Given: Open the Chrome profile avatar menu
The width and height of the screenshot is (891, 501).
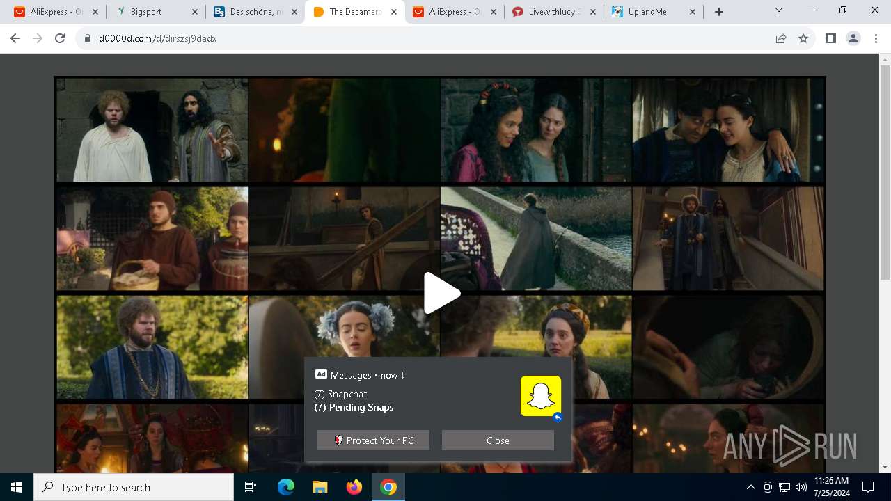Looking at the screenshot, I should pos(853,39).
